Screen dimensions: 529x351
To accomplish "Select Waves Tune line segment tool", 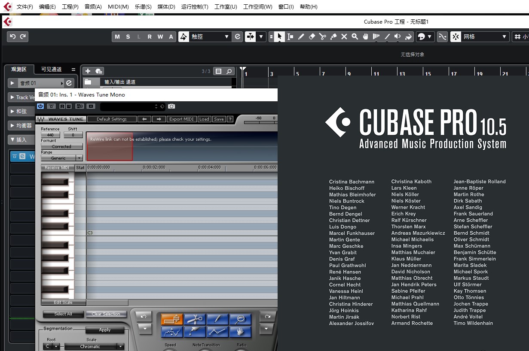I will [x=217, y=332].
